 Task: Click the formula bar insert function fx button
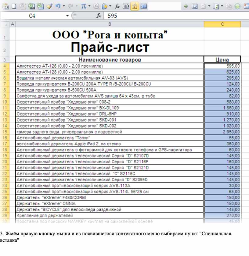pos(99,16)
